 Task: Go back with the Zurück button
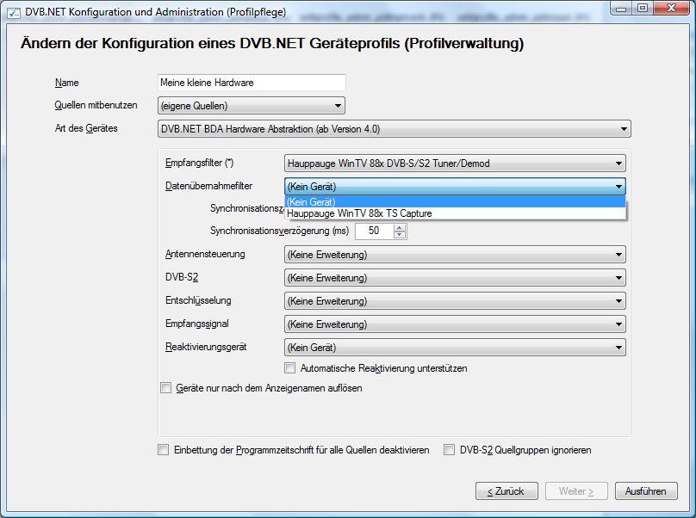tap(506, 491)
